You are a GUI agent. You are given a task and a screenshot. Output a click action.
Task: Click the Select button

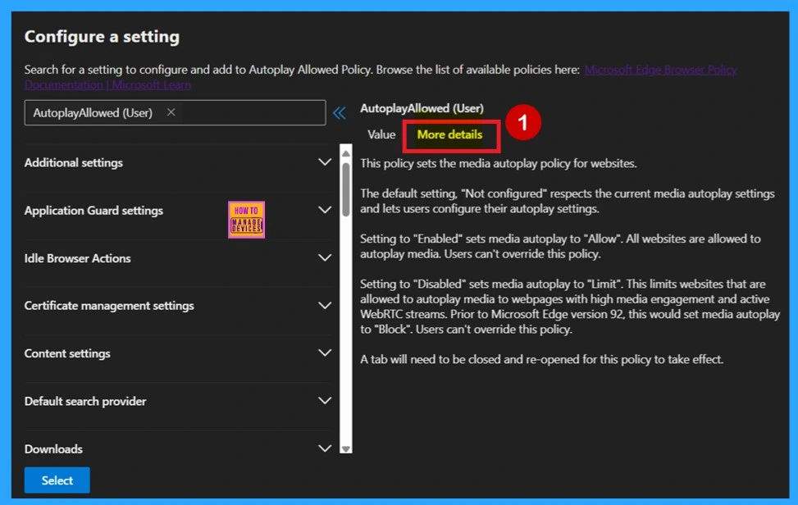(x=57, y=480)
